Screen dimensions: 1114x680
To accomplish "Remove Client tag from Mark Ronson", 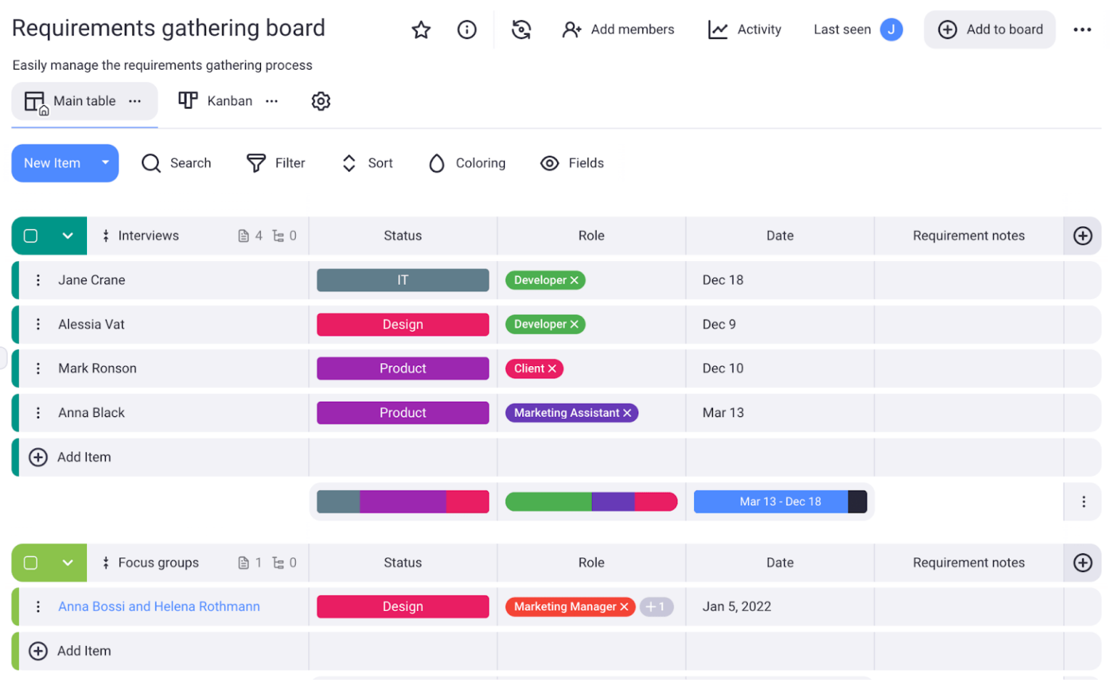I will click(553, 369).
